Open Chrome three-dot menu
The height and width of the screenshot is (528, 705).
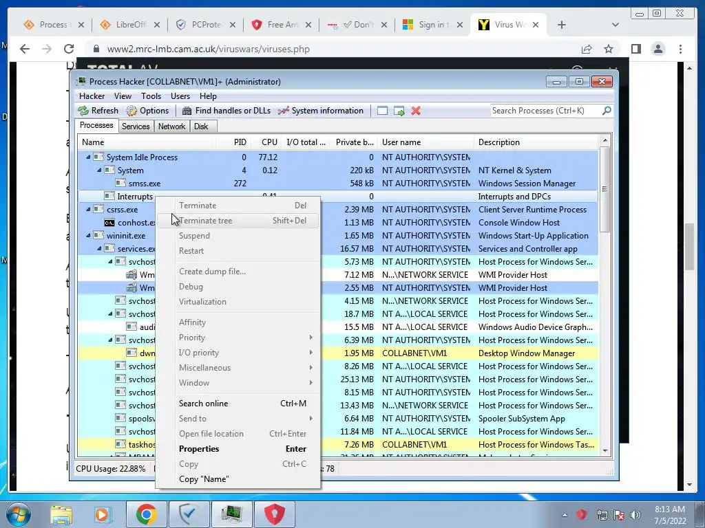pyautogui.click(x=680, y=49)
